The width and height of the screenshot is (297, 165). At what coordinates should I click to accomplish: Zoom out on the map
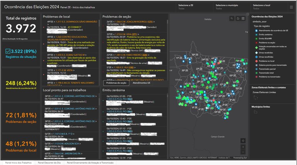click(x=242, y=152)
